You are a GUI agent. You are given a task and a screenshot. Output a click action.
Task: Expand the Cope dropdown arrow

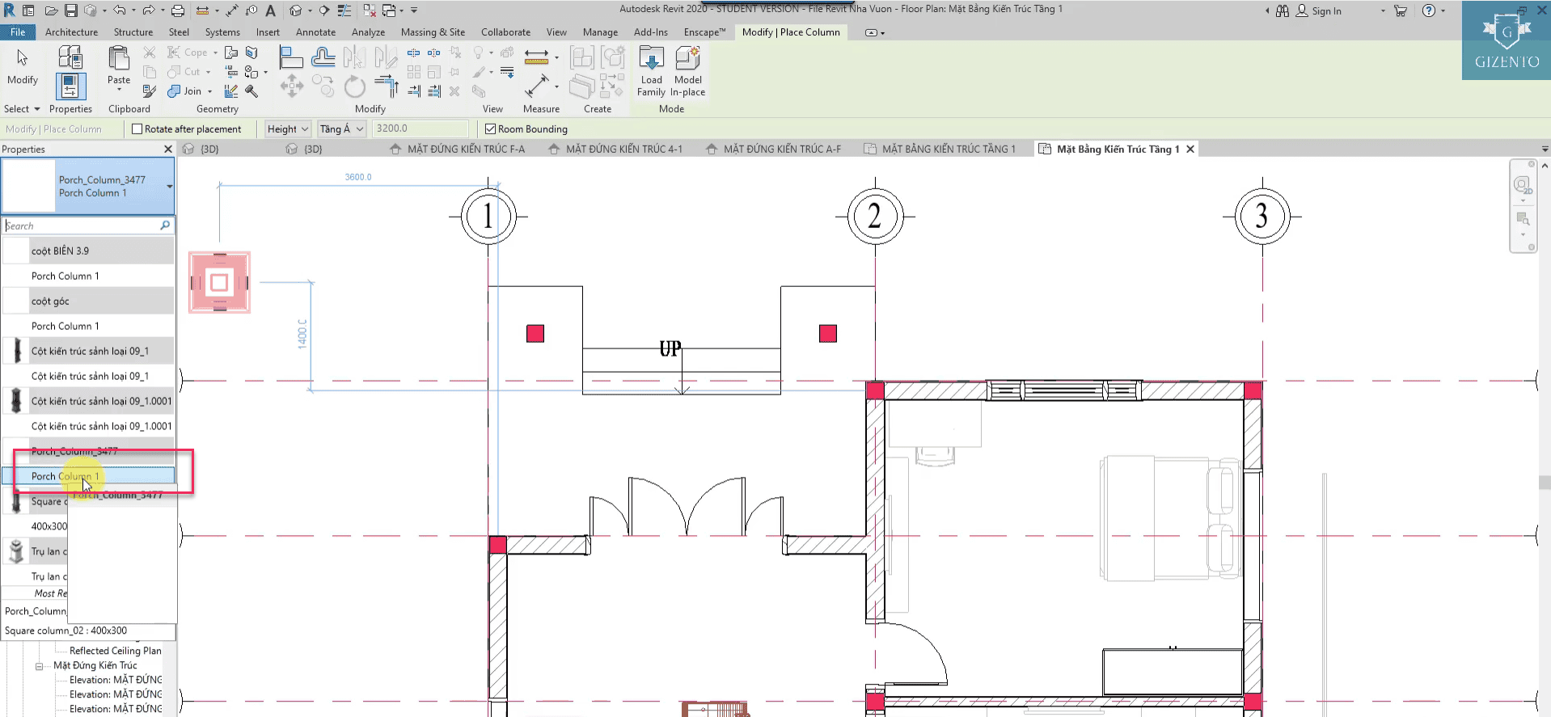pos(216,53)
